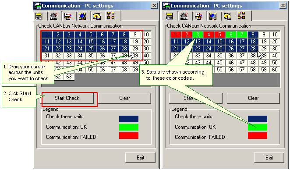Select unit 46 in right dialog
The image size is (290, 170).
231,63
